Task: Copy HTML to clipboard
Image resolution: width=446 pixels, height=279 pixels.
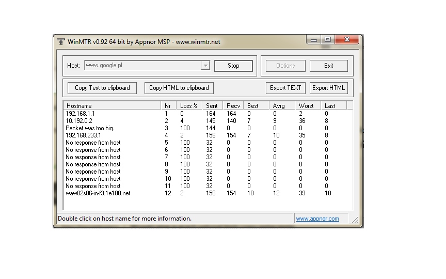Action: [x=179, y=88]
